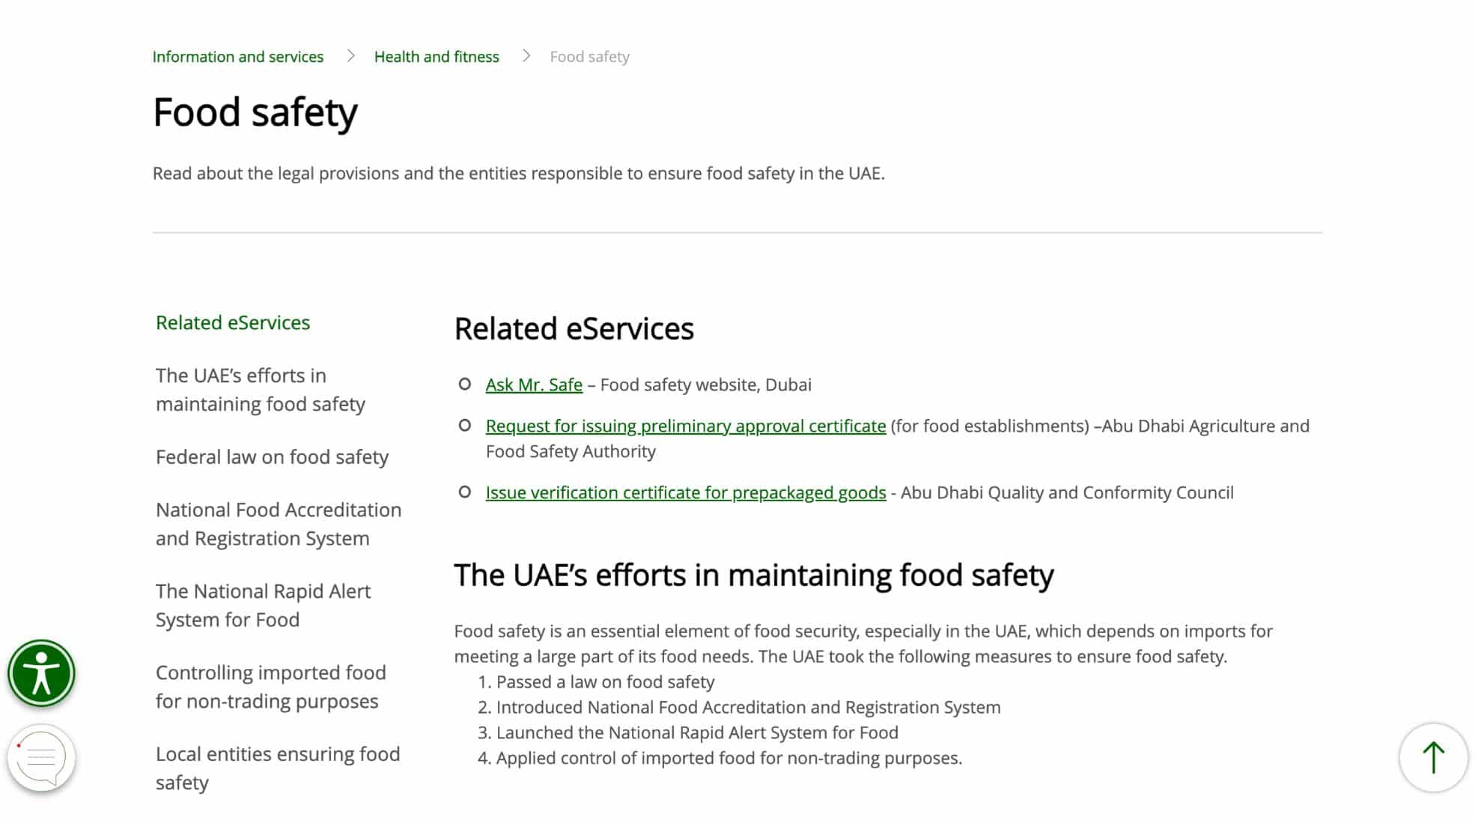Select Related eServices in the sidebar
1475x823 pixels.
(x=232, y=322)
